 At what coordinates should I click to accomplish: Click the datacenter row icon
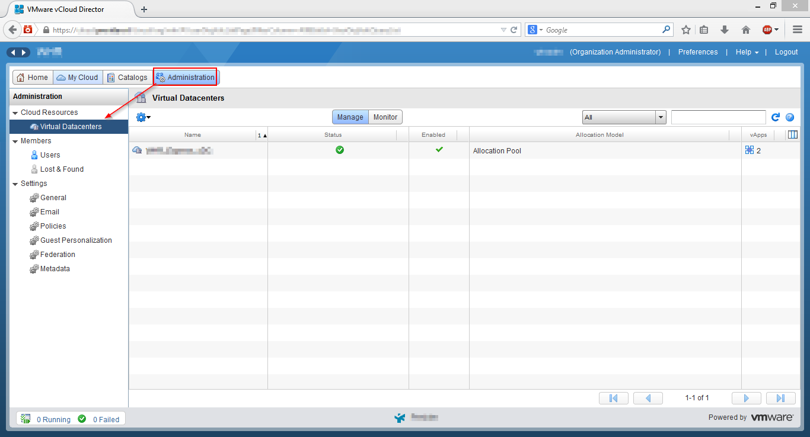click(x=137, y=150)
